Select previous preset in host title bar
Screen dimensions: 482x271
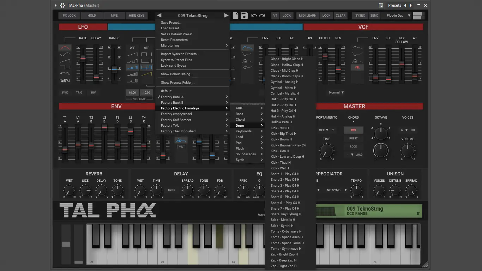tap(405, 5)
